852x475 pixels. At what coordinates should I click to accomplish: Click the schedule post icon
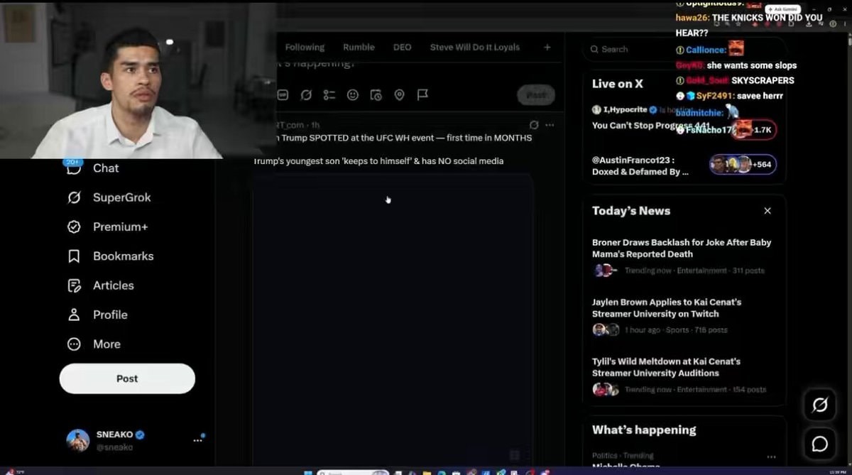coord(376,94)
